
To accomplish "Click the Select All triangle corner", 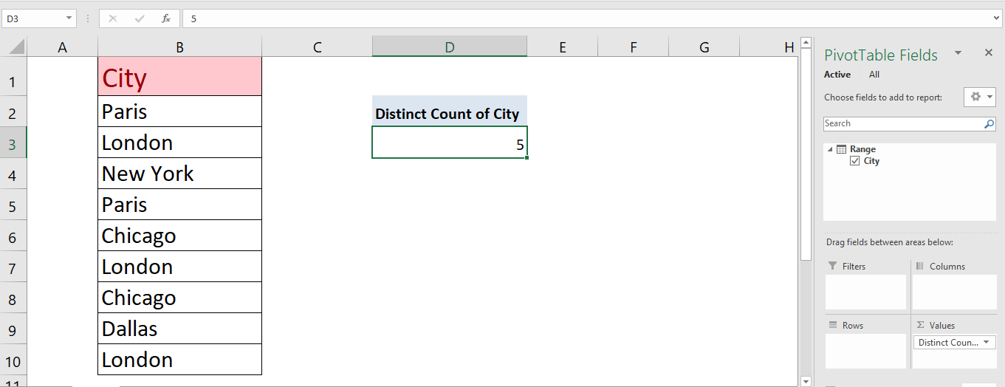I will point(16,47).
